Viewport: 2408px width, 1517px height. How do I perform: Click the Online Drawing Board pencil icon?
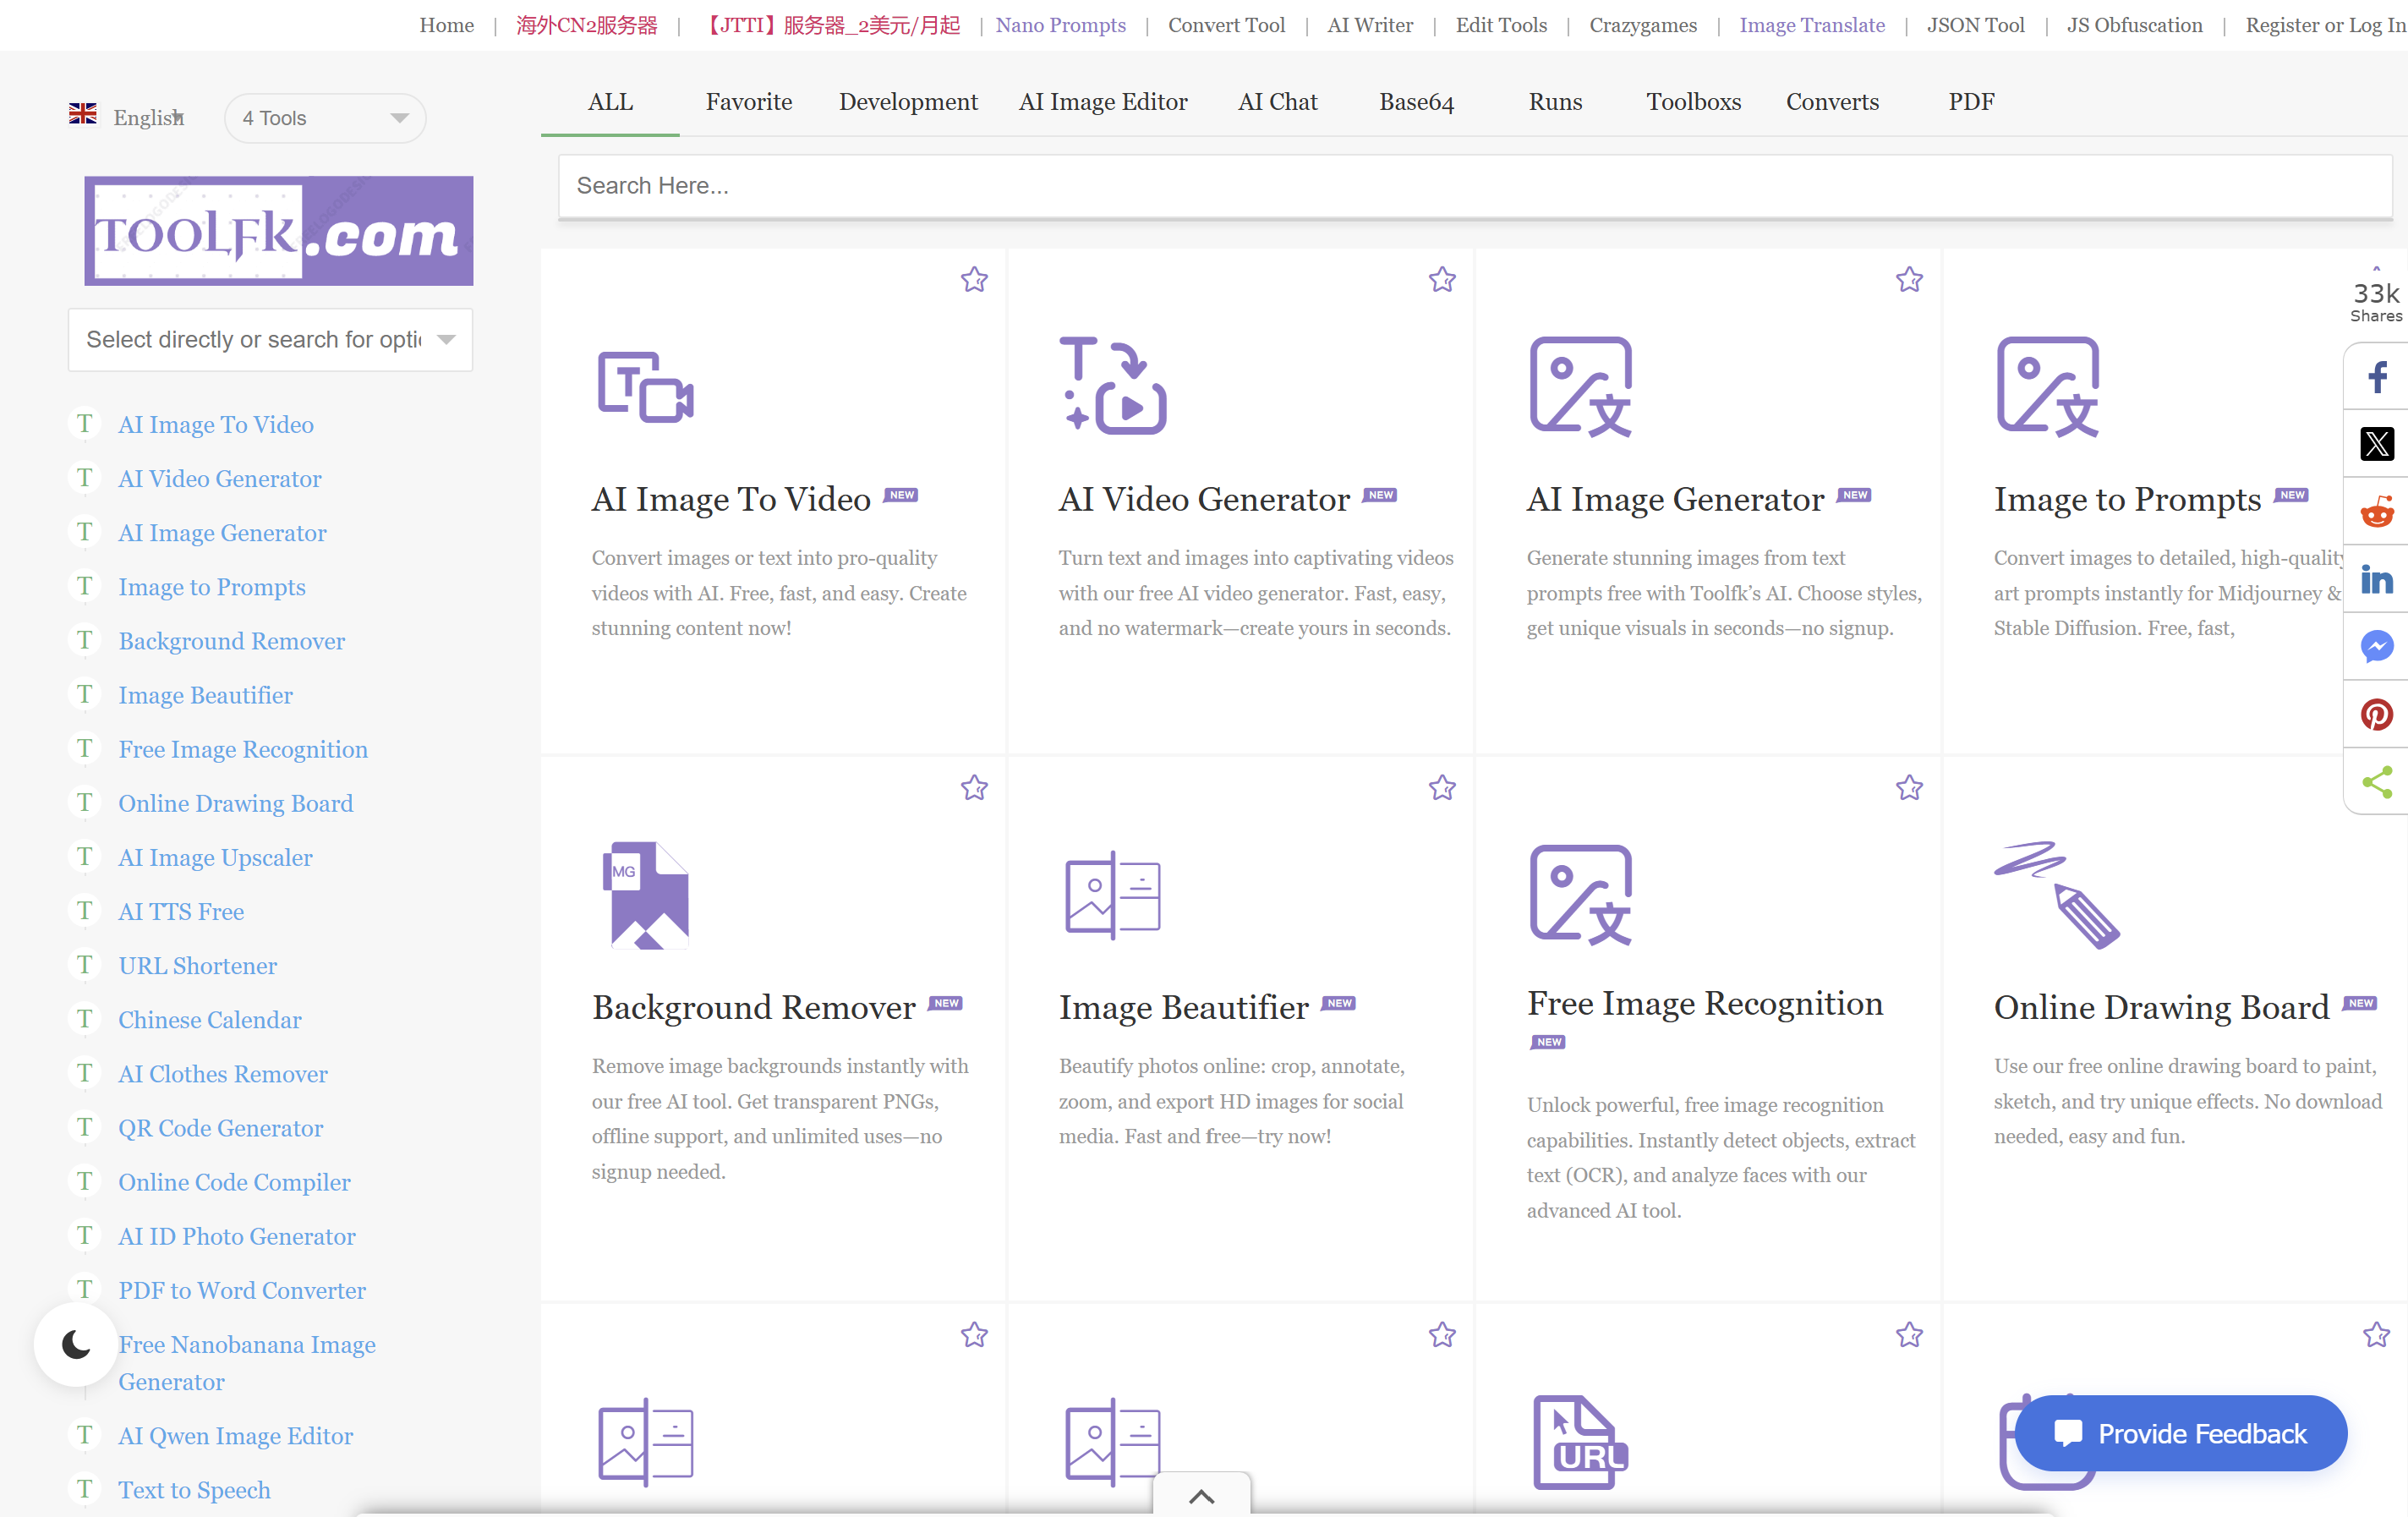(x=2057, y=895)
